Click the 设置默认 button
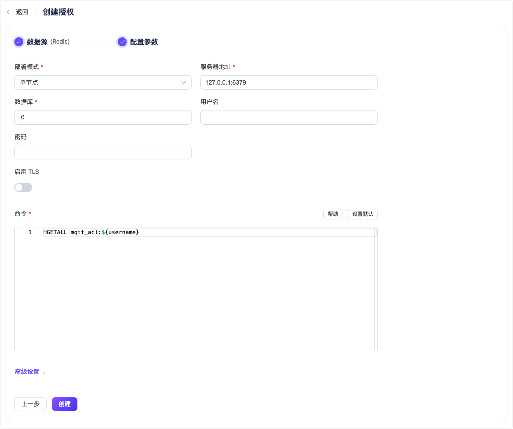 [362, 214]
